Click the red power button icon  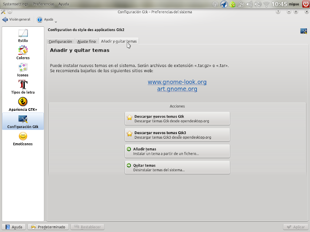pyautogui.click(x=306, y=4)
